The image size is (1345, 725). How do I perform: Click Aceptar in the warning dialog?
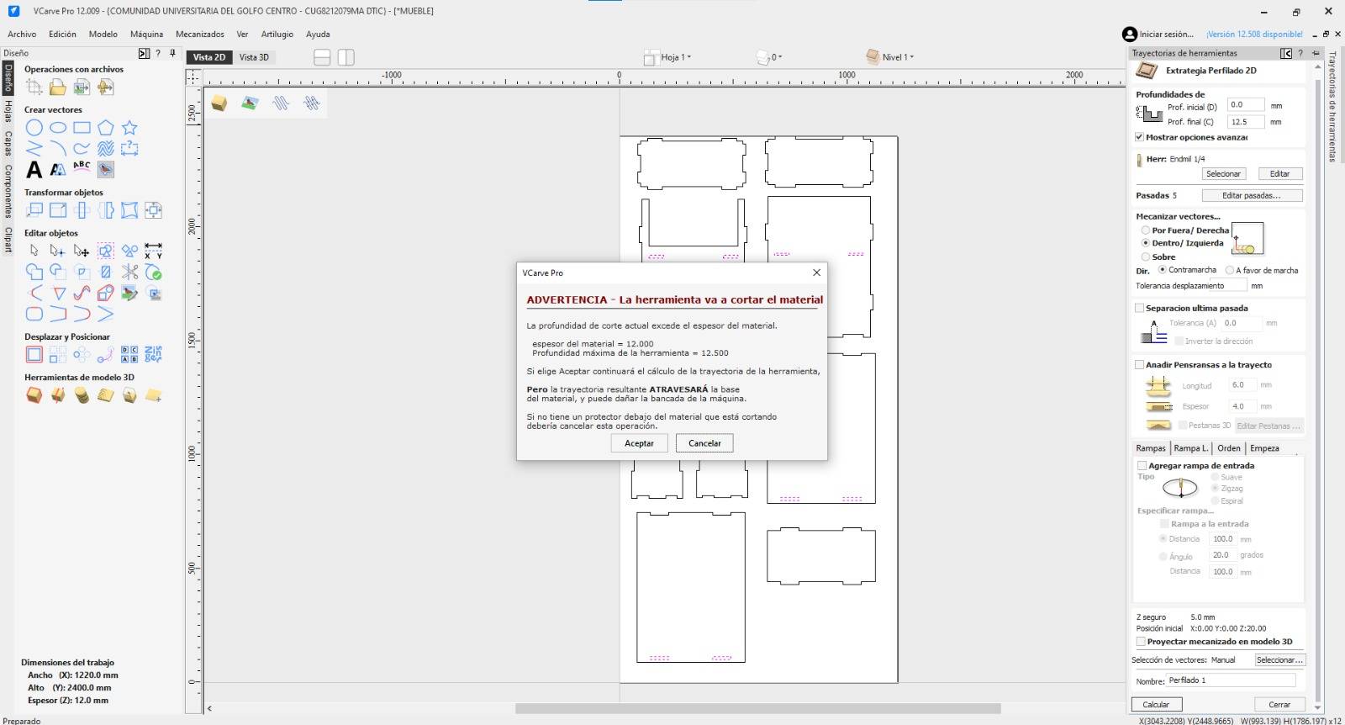tap(639, 443)
